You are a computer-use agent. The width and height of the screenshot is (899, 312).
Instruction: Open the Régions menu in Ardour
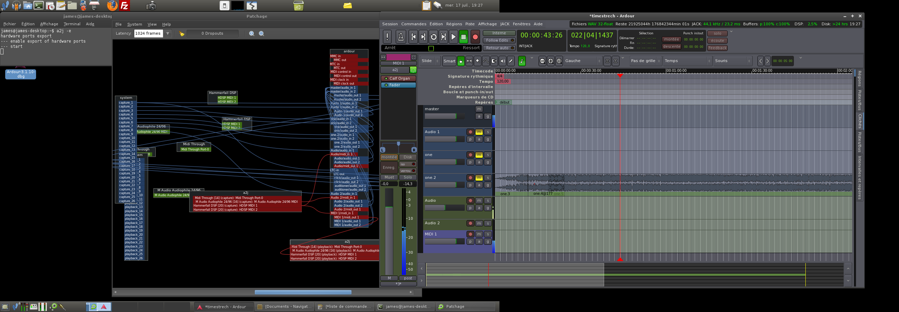(x=454, y=24)
